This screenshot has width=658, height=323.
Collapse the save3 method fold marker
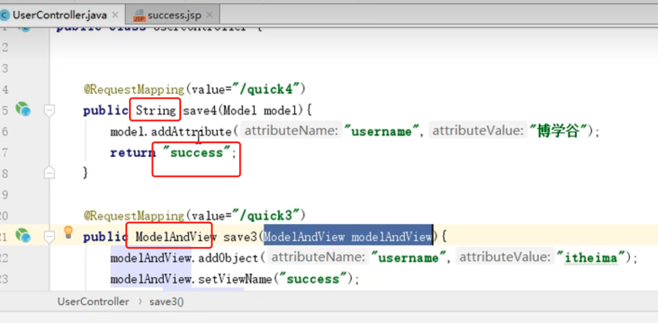tap(50, 237)
